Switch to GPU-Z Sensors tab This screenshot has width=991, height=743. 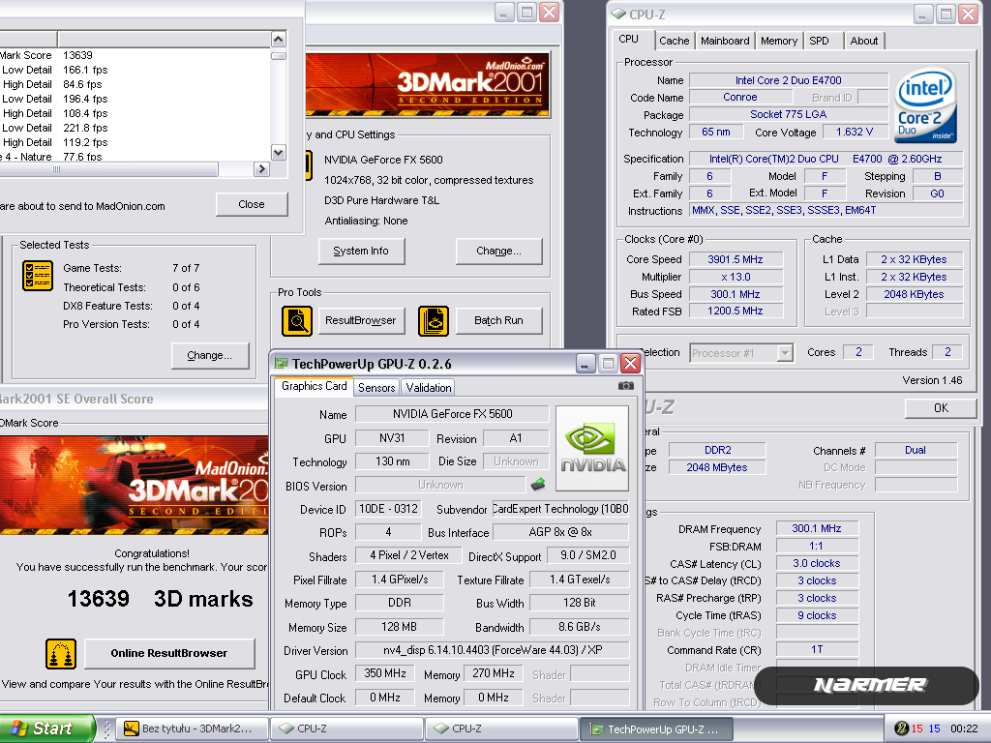(x=376, y=387)
